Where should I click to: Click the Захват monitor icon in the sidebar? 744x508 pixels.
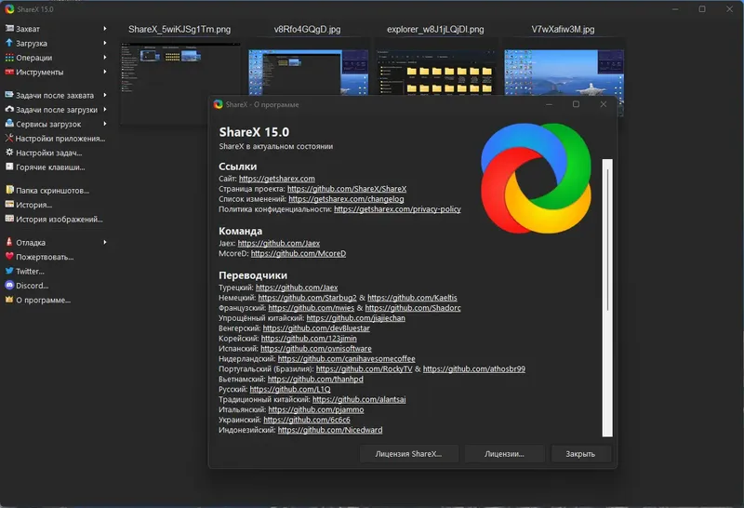pyautogui.click(x=9, y=29)
